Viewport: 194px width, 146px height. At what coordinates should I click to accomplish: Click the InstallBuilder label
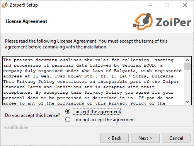coord(15,127)
